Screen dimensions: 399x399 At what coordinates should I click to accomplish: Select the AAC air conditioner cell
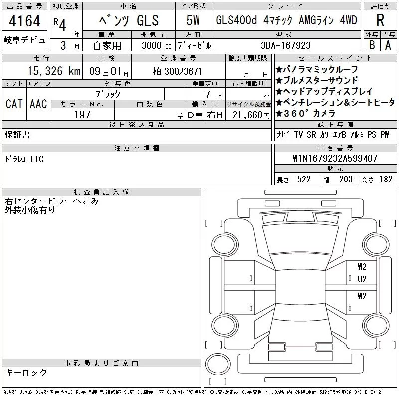tap(38, 104)
